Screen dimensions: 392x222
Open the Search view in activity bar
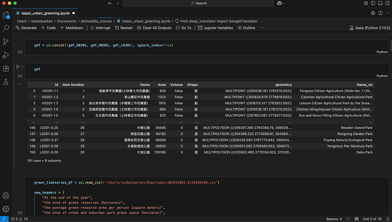[6, 28]
